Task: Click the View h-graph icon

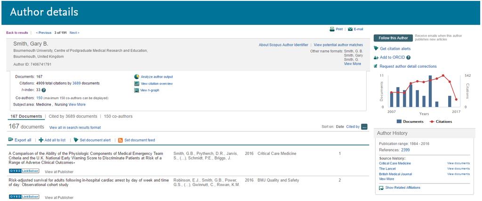Action: 137,90
